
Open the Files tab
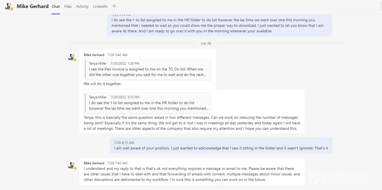68,6
